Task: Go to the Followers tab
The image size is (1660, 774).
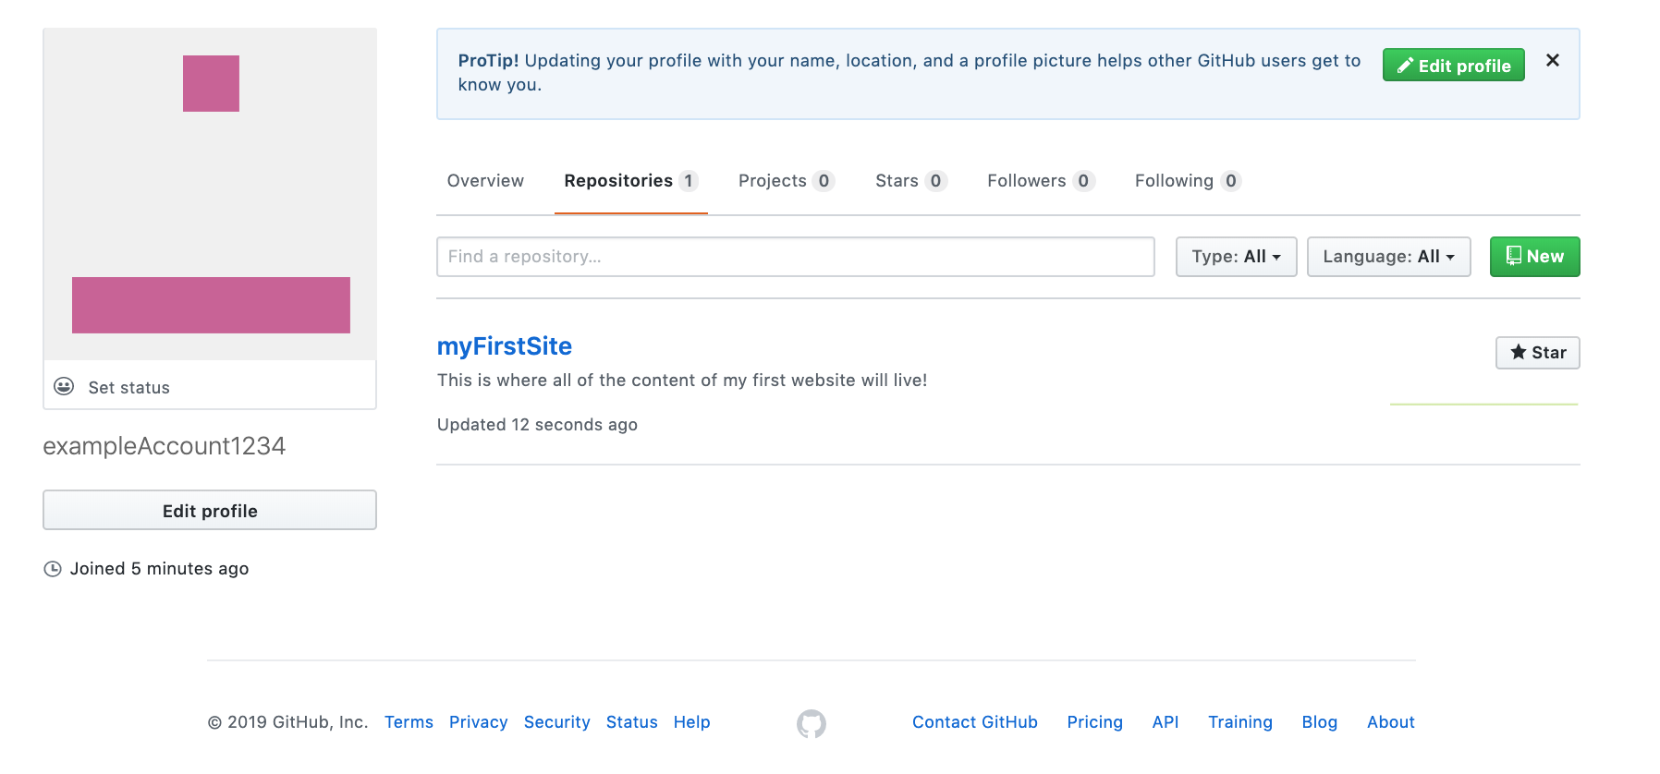Action: [1040, 181]
